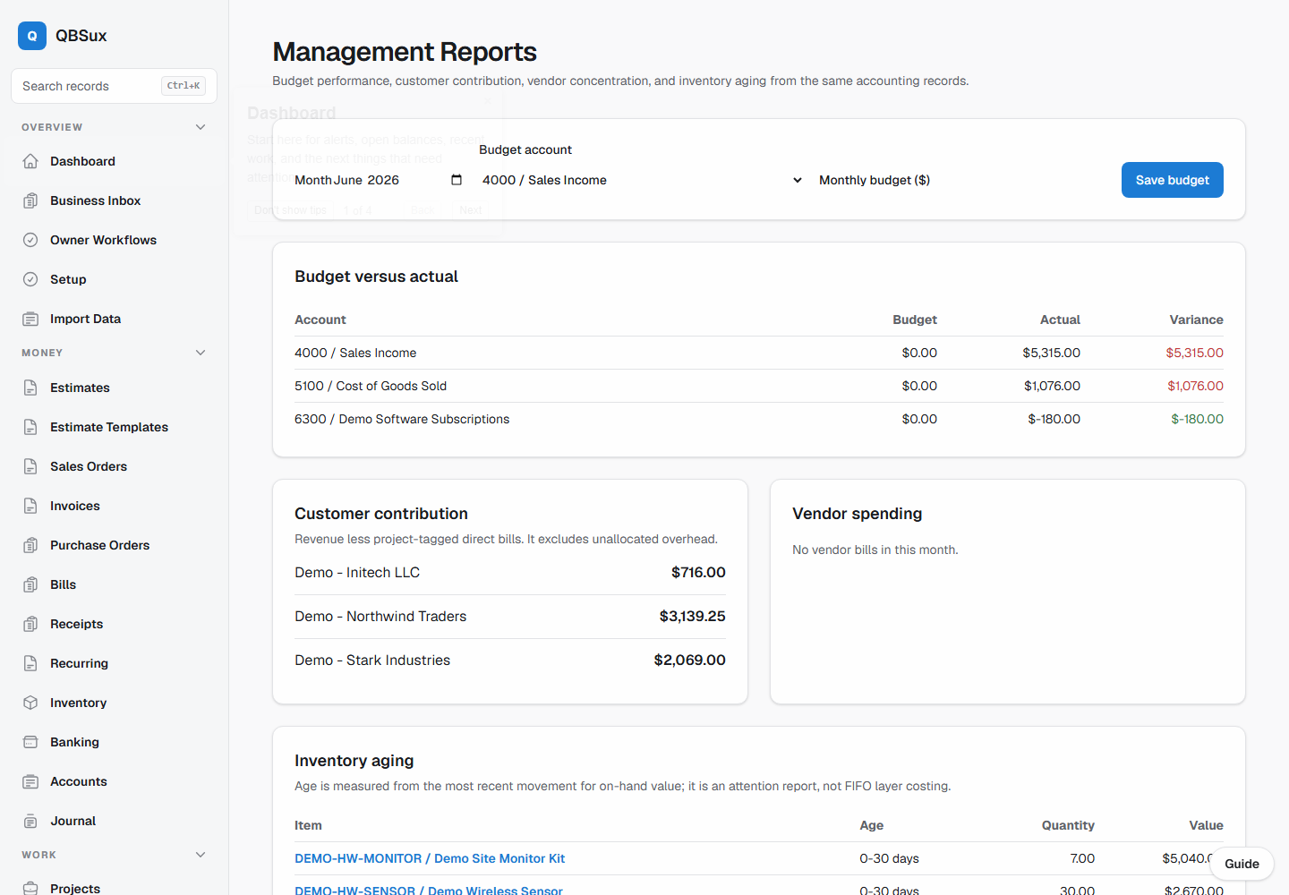Viewport: 1289px width, 895px height.
Task: Click the Age column header in Inventory aging
Action: (x=872, y=825)
